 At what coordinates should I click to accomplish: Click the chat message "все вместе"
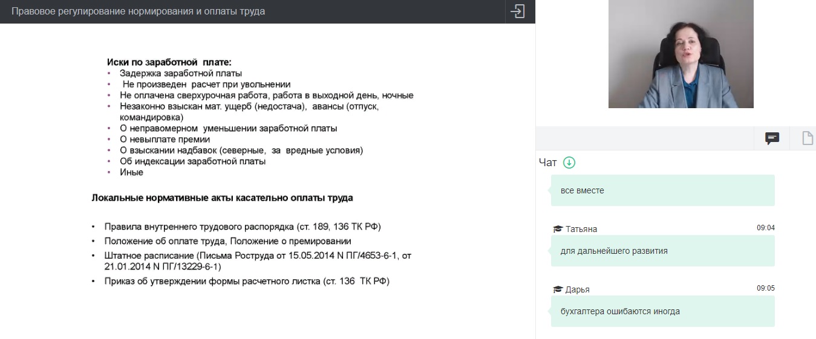click(x=583, y=190)
